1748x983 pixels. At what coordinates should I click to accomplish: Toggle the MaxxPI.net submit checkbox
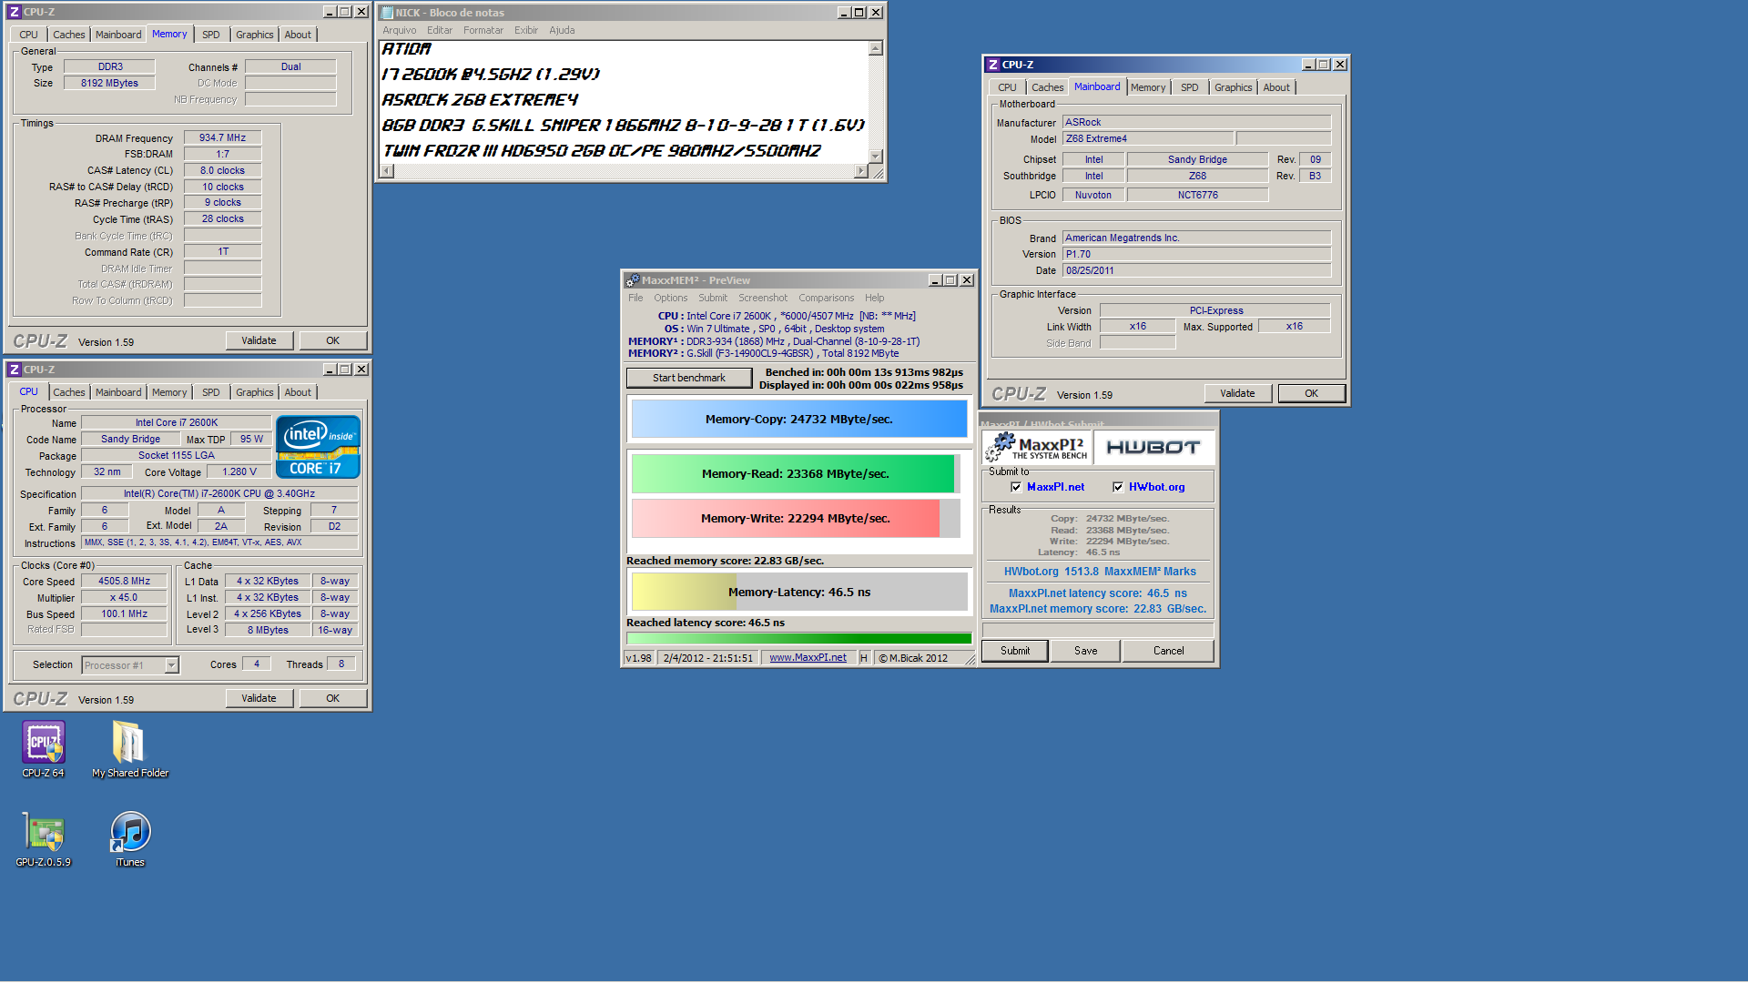1016,487
